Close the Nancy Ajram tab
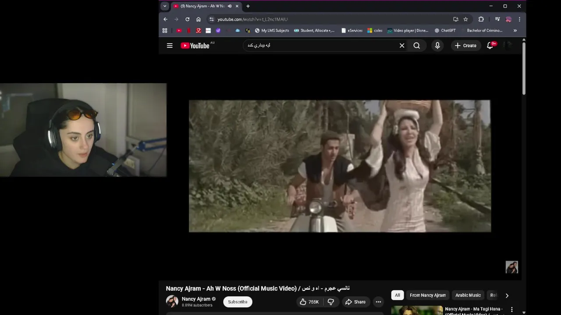This screenshot has height=315, width=561. [237, 6]
